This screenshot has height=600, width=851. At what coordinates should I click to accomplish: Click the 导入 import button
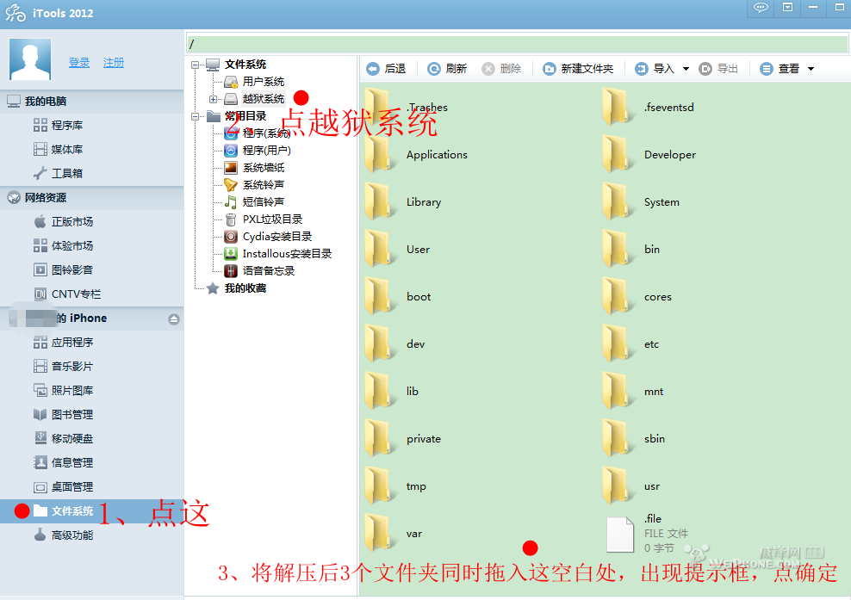pos(655,69)
